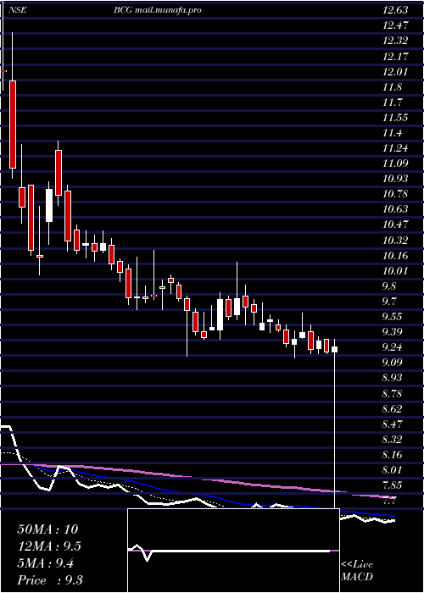Click the last white candle with long wick
The width and height of the screenshot is (424, 593).
click(x=335, y=349)
